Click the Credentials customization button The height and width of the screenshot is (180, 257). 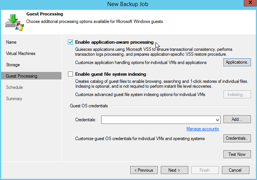coord(237,139)
